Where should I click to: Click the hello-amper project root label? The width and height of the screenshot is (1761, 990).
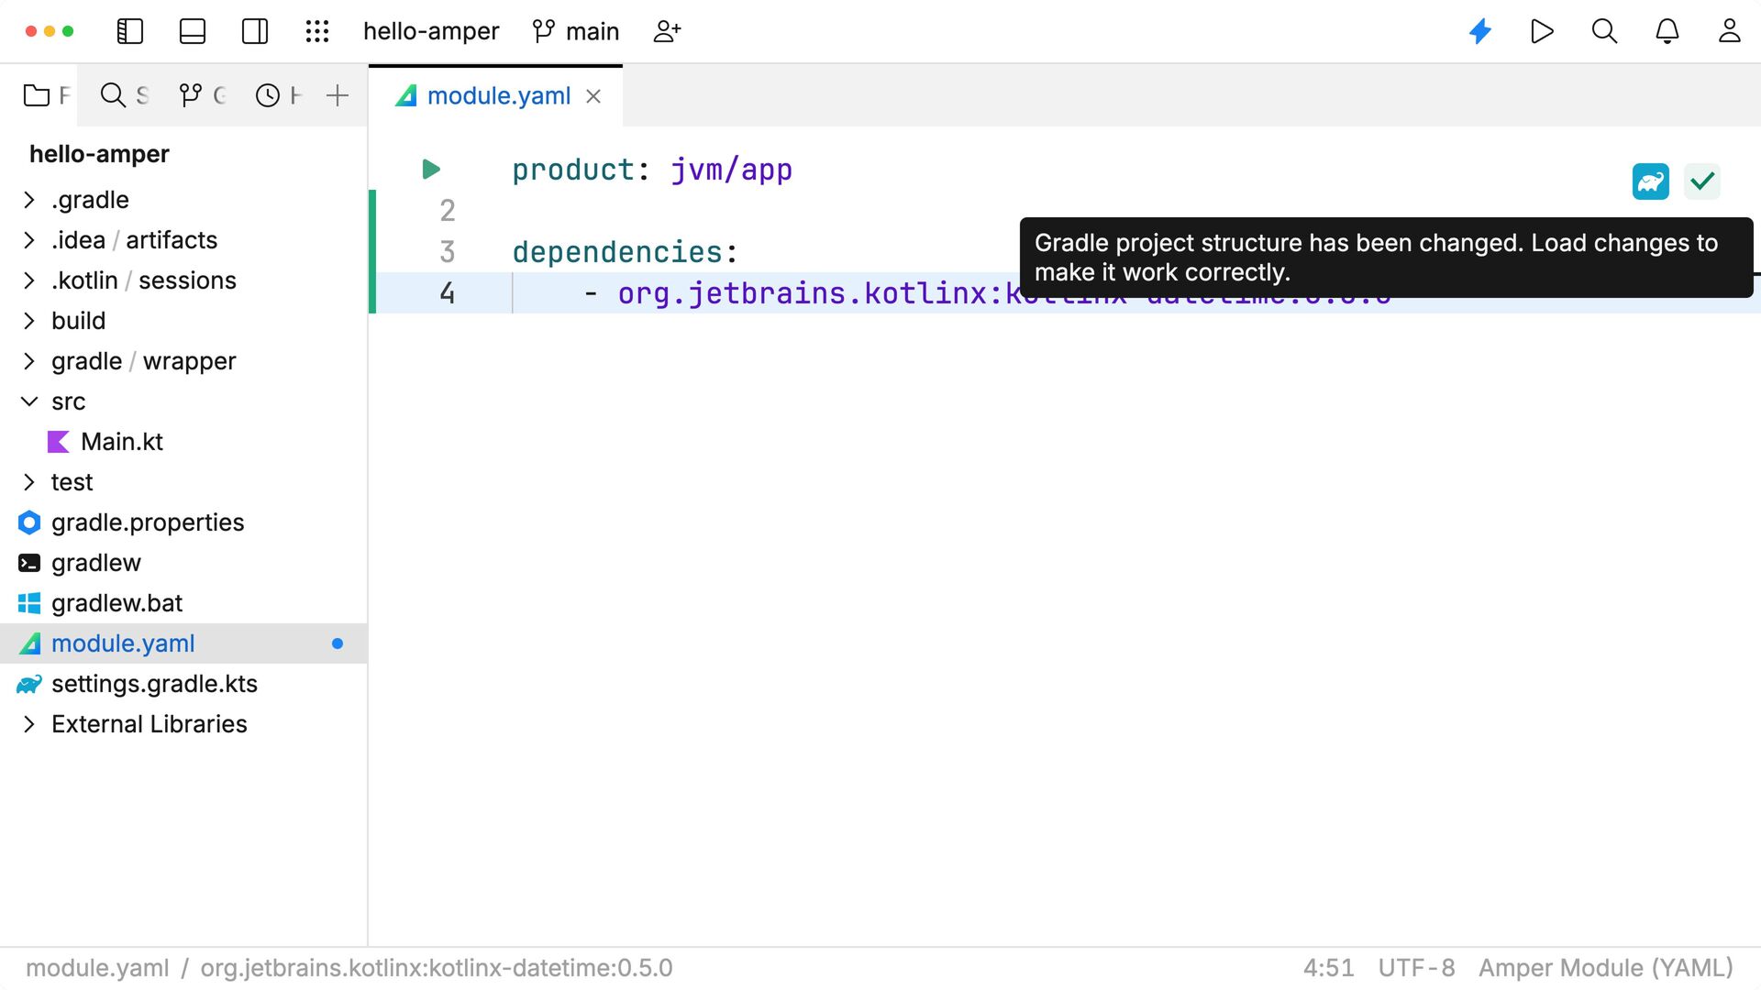click(99, 154)
